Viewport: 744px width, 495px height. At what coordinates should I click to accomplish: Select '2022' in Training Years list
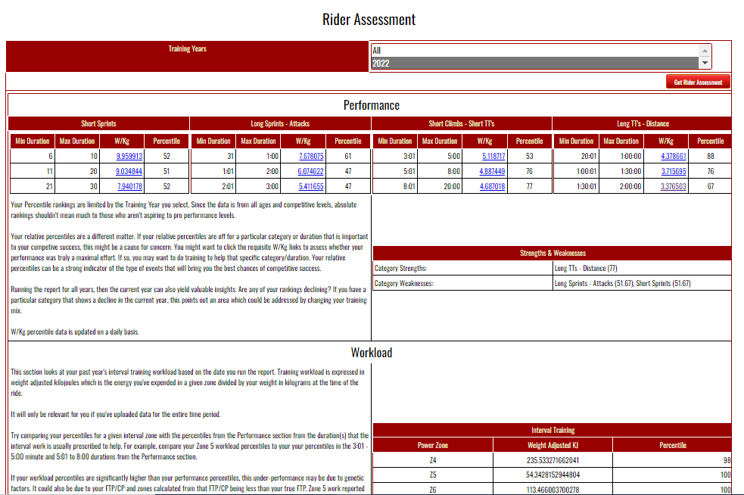534,64
